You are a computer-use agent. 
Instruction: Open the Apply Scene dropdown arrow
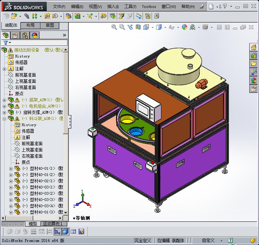pyautogui.click(x=199, y=27)
